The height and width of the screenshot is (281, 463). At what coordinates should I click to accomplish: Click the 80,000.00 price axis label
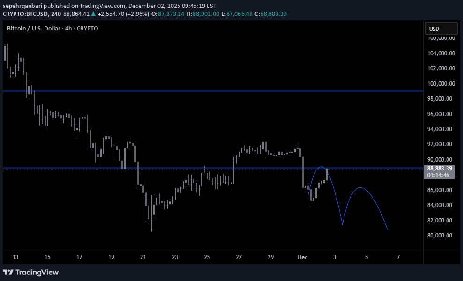(441, 236)
